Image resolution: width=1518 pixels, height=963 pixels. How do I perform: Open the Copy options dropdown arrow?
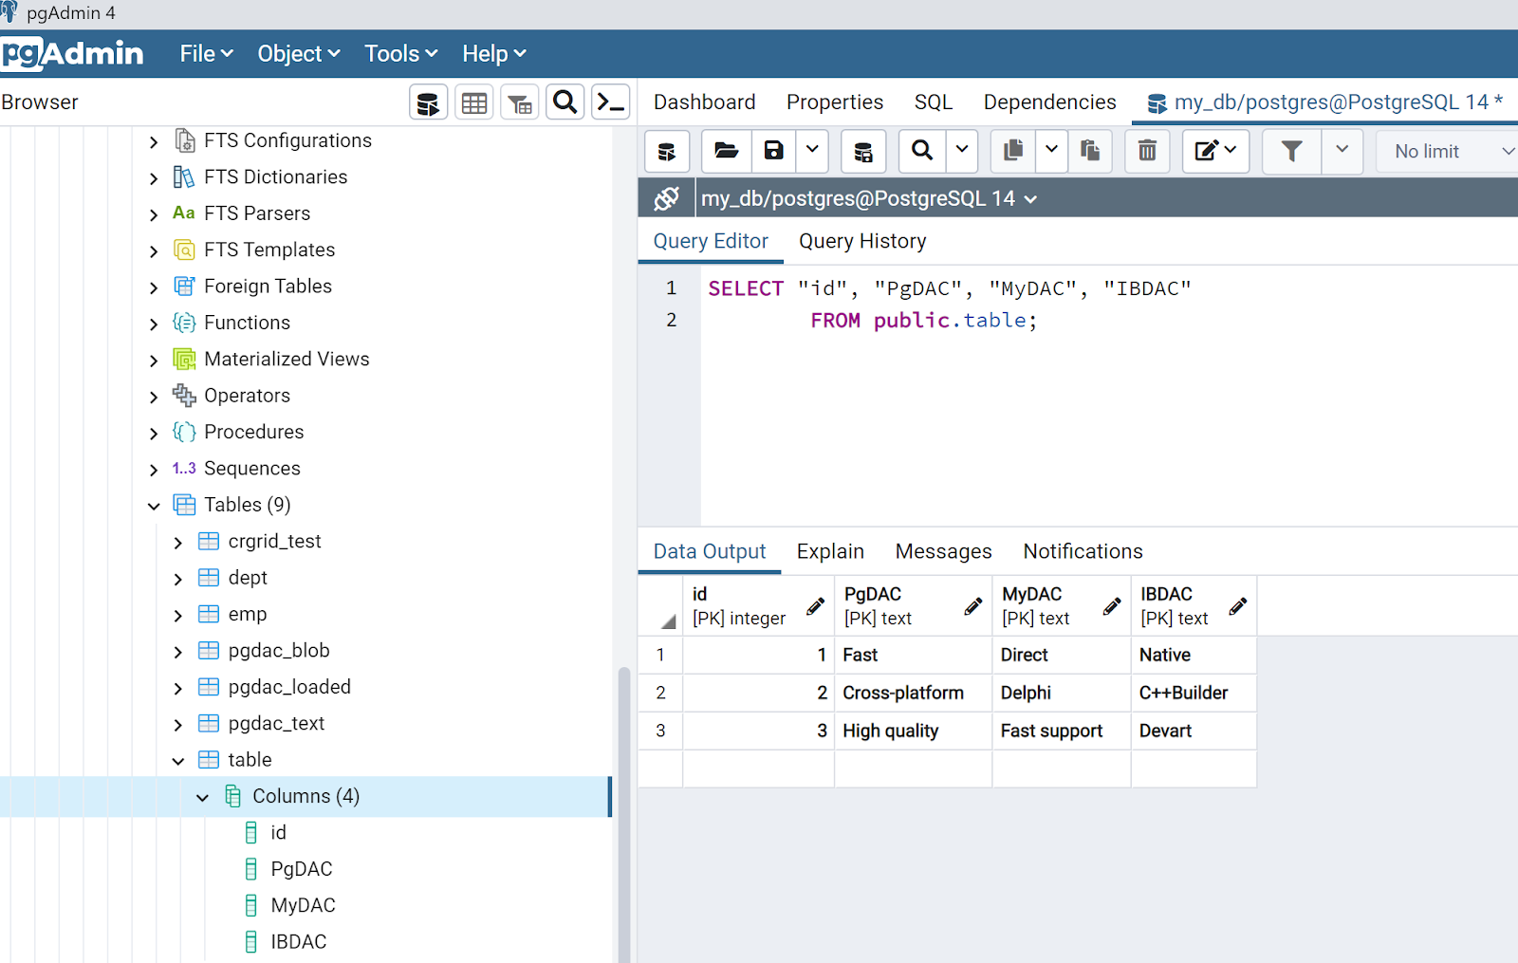[x=1051, y=152]
